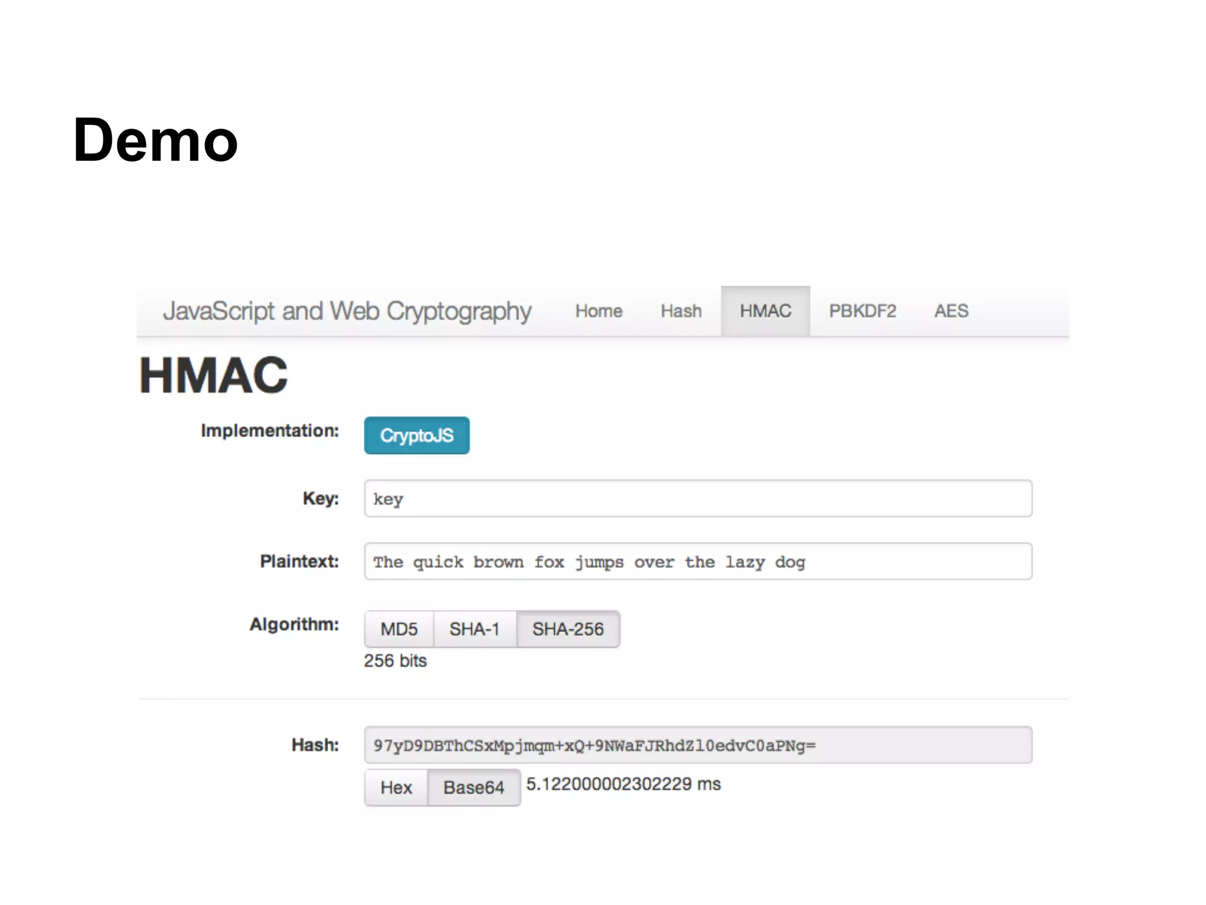
Task: Click the Hash output field
Action: coord(698,745)
